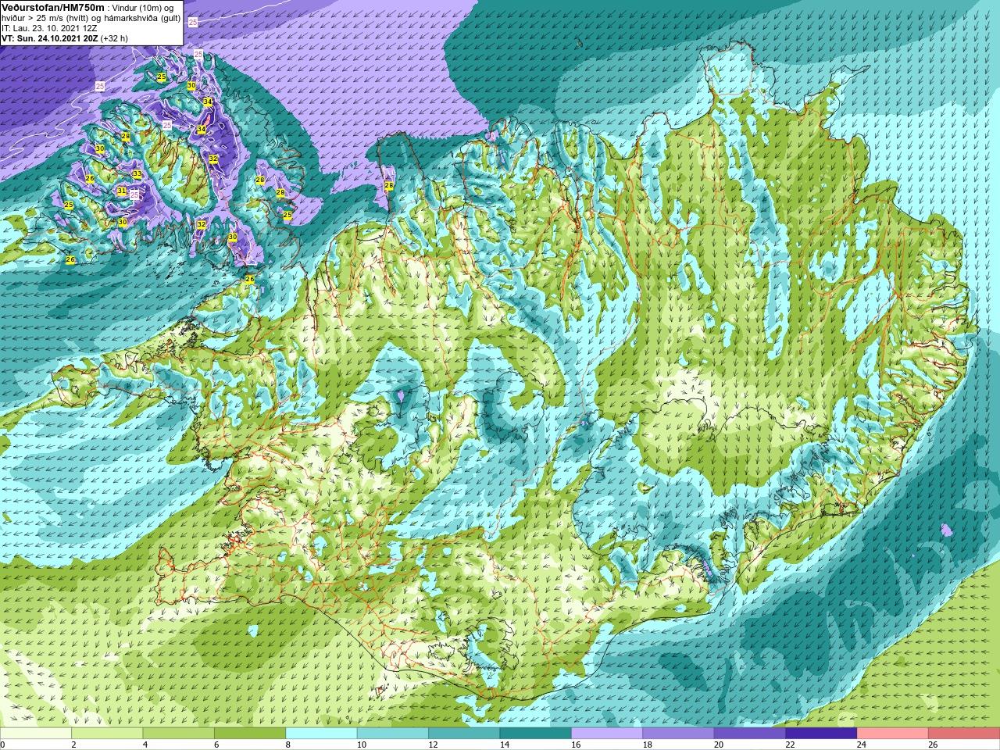This screenshot has height=750, width=1000.
Task: Click the legend scale number 12
Action: (x=433, y=745)
